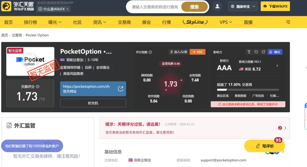The image size is (307, 167).
Task: Click the blue 曝光 exposure button
Action: [275, 52]
